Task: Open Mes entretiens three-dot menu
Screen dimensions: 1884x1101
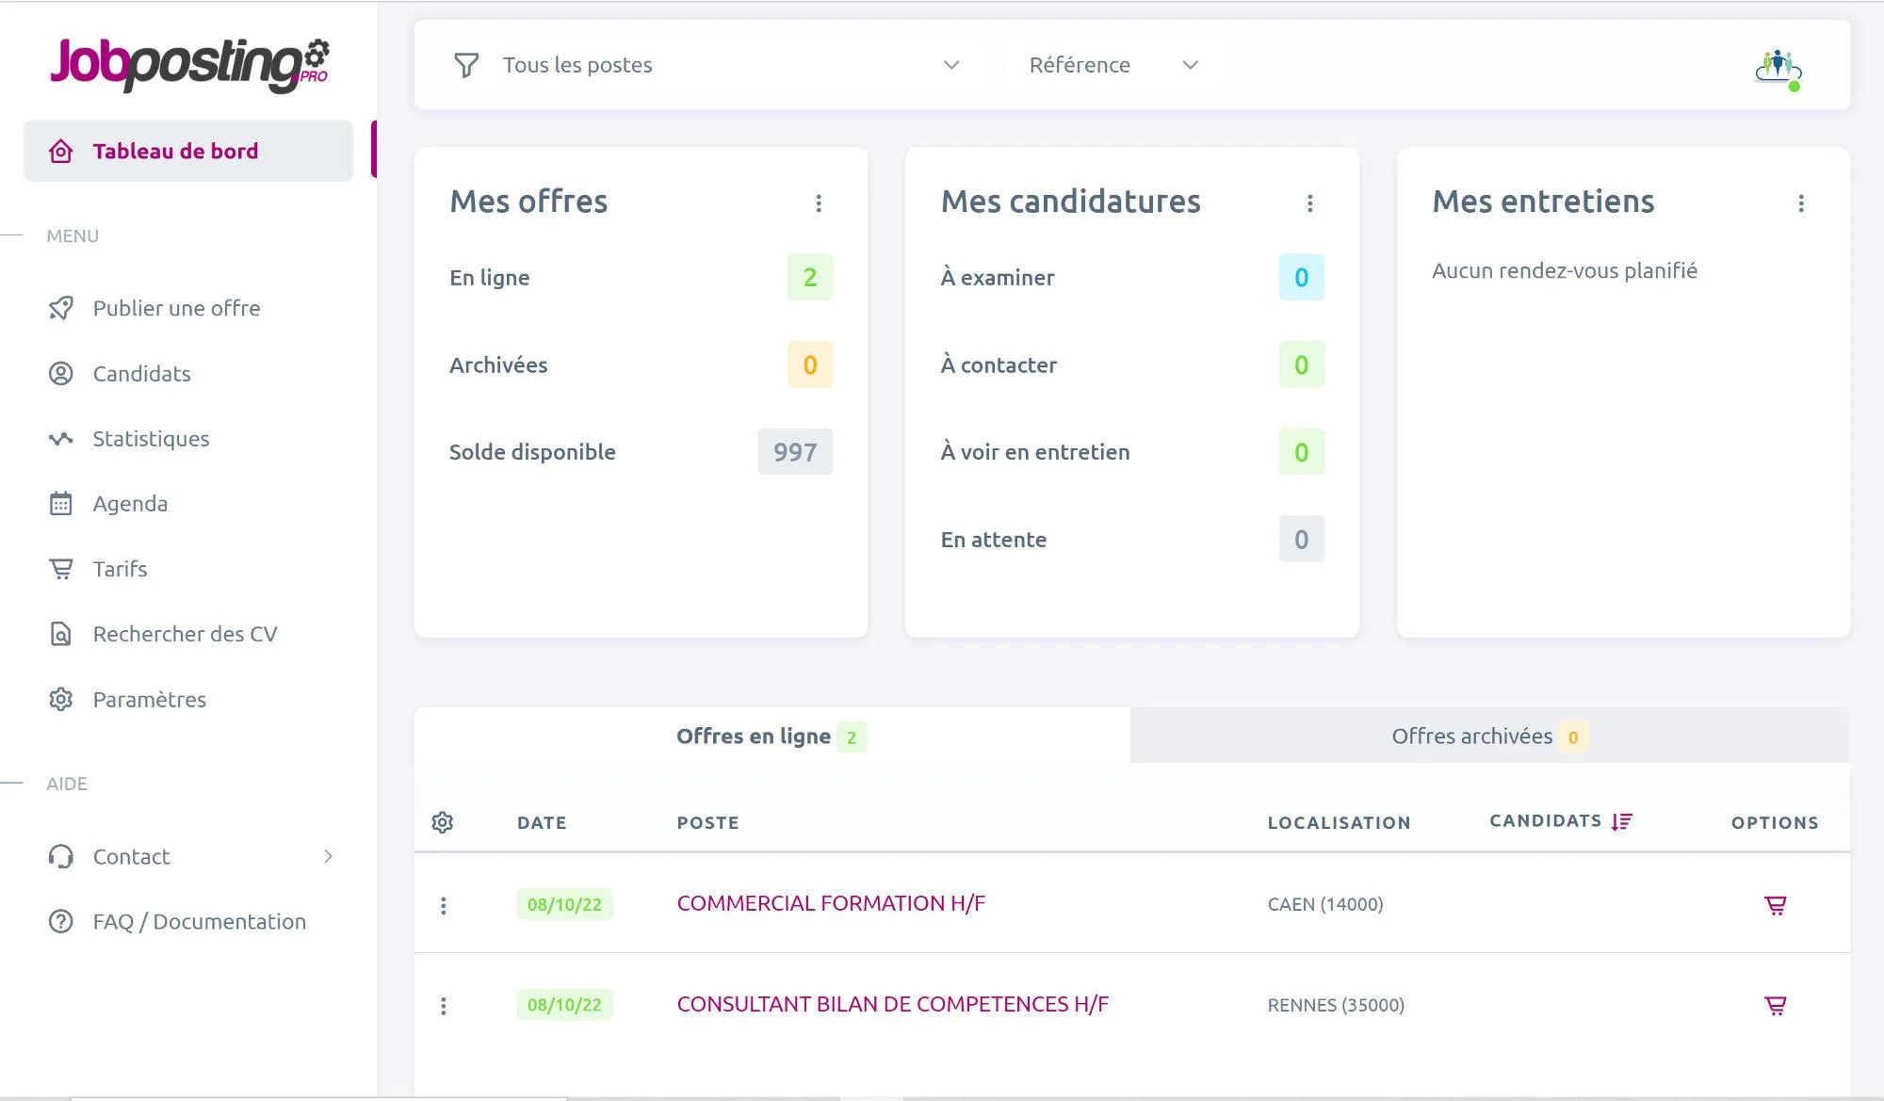Action: [x=1801, y=202]
